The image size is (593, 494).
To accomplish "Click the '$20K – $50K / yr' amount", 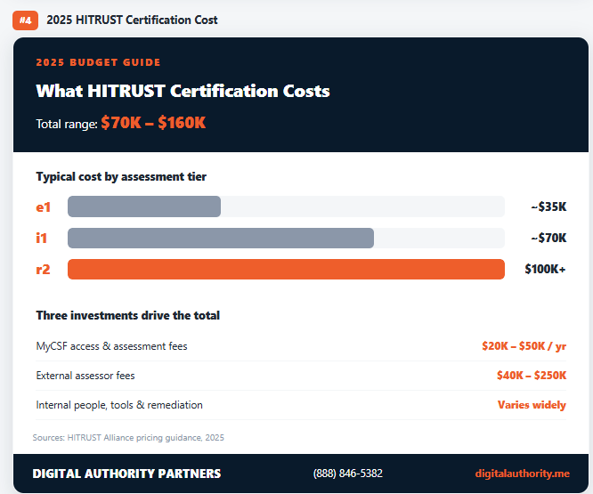I will point(524,346).
